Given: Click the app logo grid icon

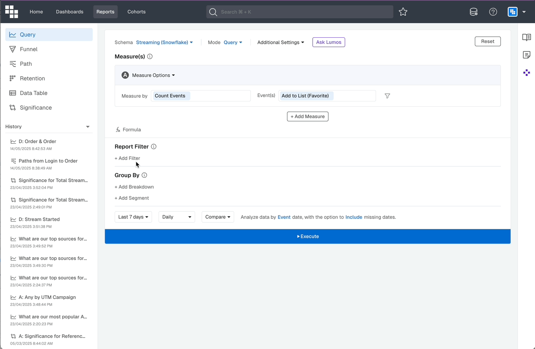Looking at the screenshot, I should (11, 12).
